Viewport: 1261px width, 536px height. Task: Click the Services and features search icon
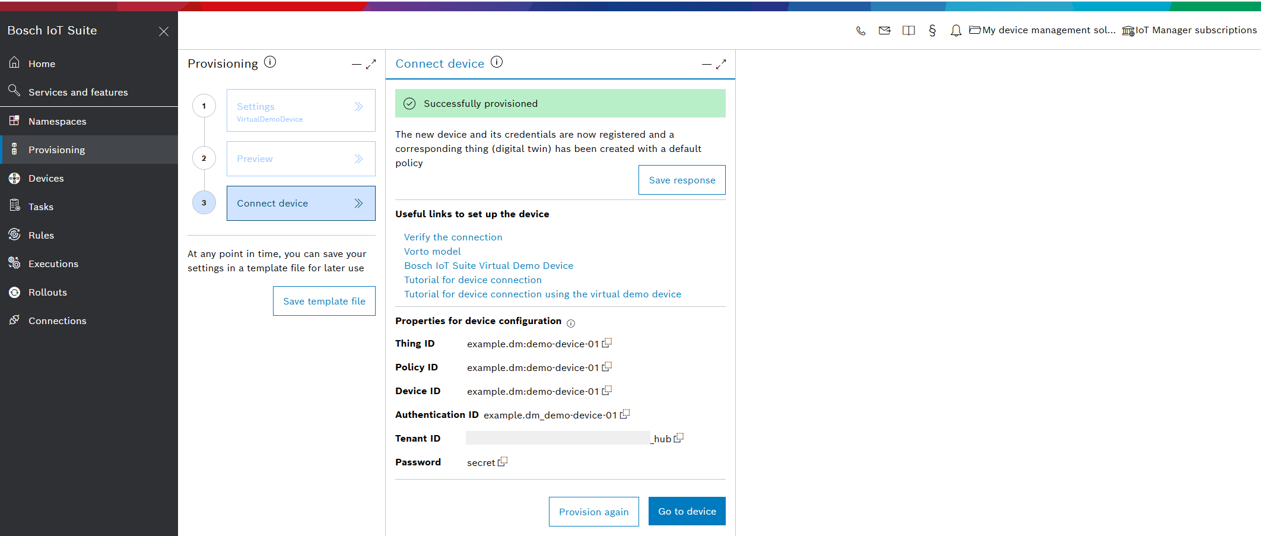point(14,90)
